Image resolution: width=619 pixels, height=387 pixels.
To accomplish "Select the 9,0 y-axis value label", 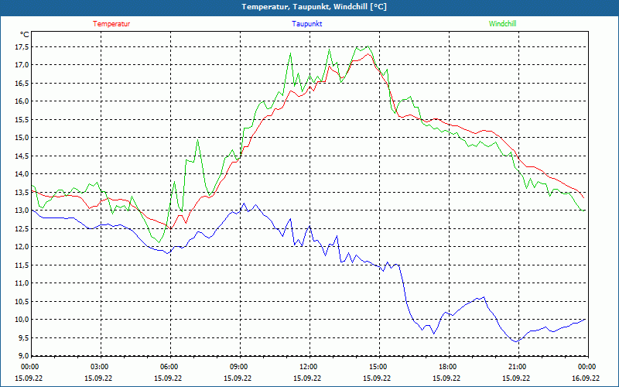I will click(22, 356).
